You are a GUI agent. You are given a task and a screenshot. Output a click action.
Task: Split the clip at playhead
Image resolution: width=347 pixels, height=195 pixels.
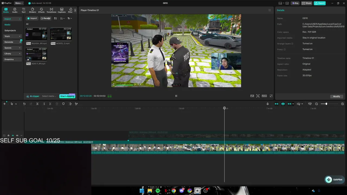pyautogui.click(x=37, y=104)
